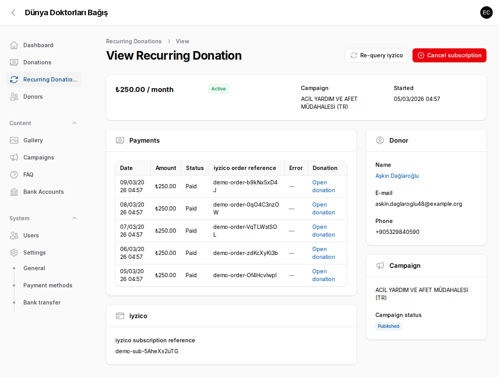The width and height of the screenshot is (499, 377).
Task: Click the Settings gear icon
Action: (14, 253)
